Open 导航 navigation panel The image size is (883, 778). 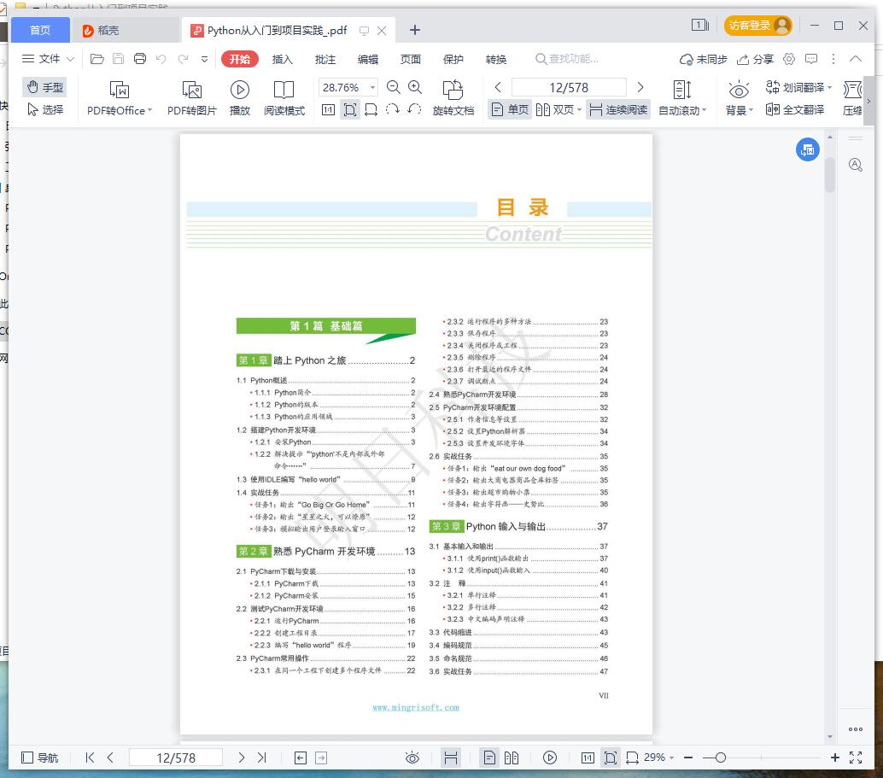[x=39, y=758]
